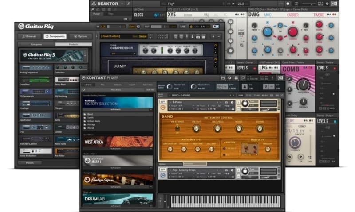The image size is (355, 212).
Task: Open Tube Compressor preset dropdown
Action: (x=123, y=54)
